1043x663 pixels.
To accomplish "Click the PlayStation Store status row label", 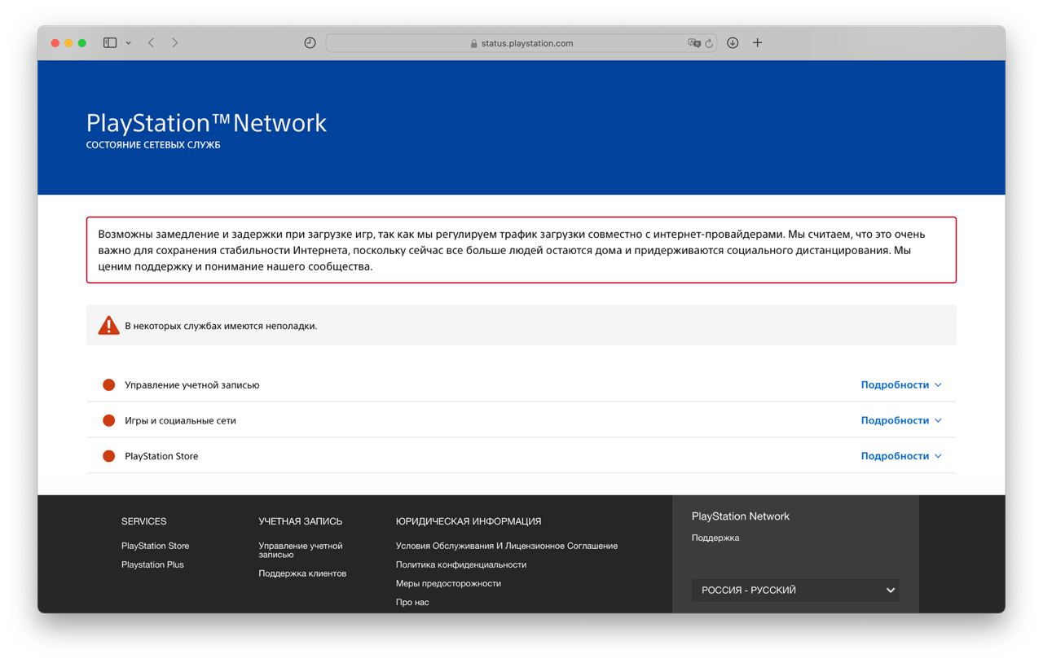I will pos(161,456).
